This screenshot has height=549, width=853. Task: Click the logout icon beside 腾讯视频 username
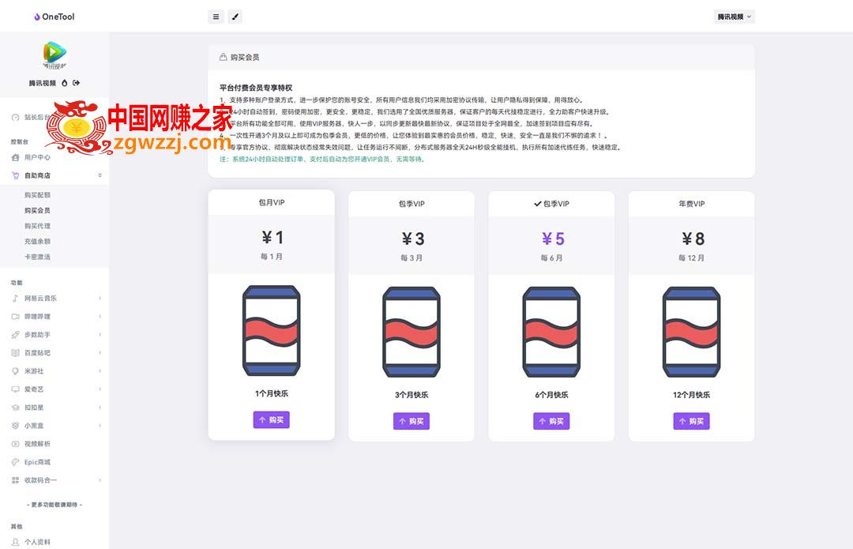(x=76, y=83)
